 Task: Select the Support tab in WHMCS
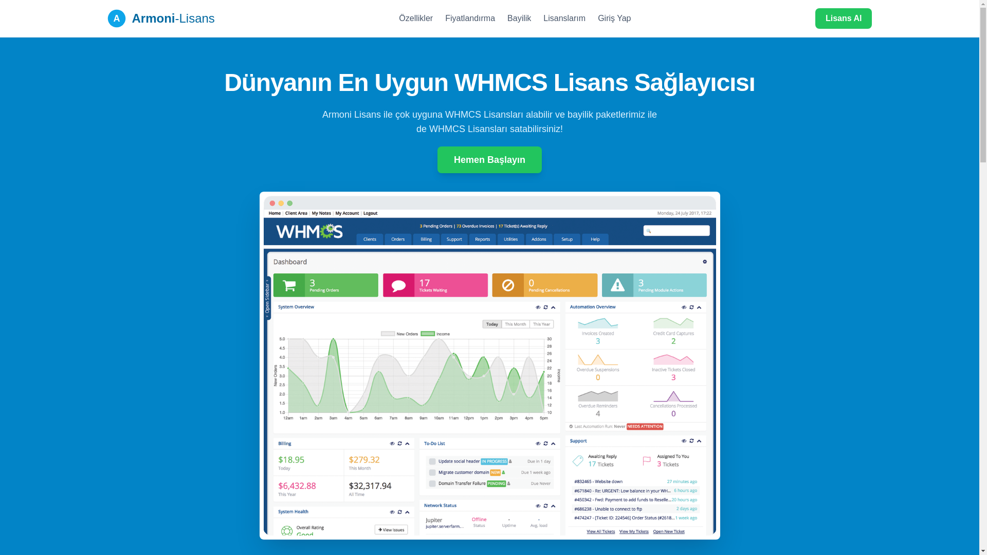[454, 239]
